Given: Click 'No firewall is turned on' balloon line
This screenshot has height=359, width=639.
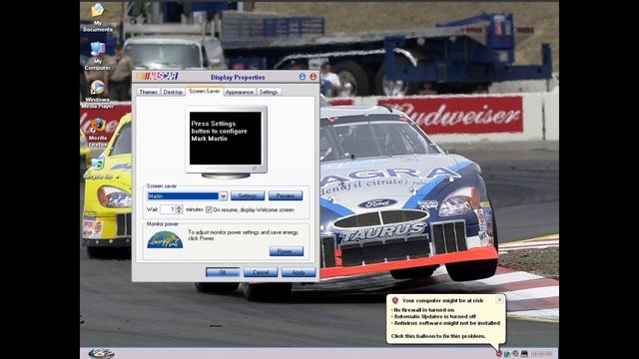Looking at the screenshot, I should point(423,310).
